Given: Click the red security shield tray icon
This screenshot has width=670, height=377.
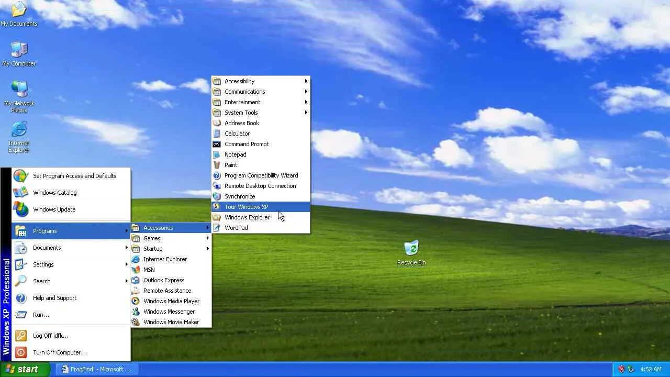Looking at the screenshot, I should pos(622,369).
